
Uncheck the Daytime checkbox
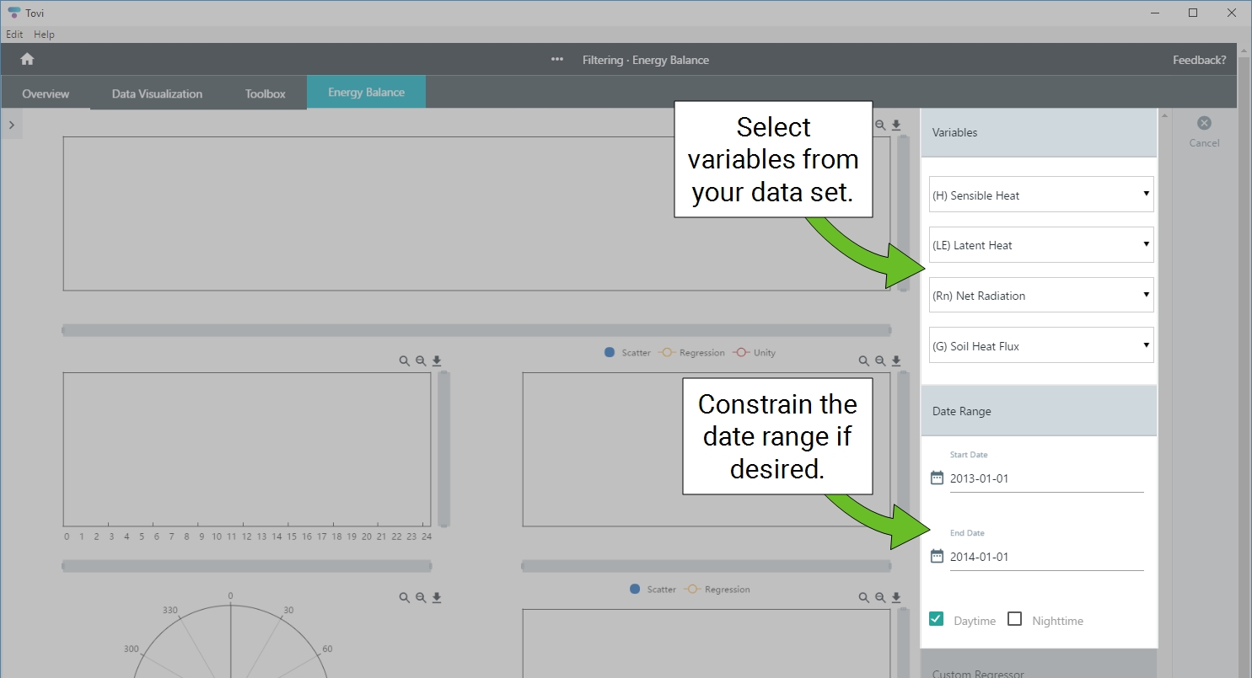tap(936, 619)
